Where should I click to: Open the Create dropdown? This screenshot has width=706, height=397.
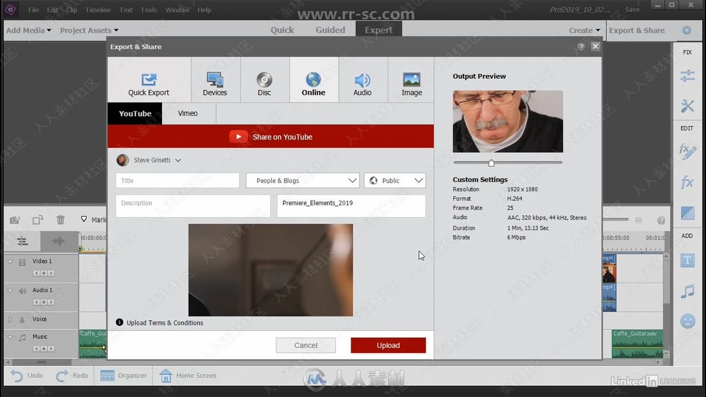585,30
